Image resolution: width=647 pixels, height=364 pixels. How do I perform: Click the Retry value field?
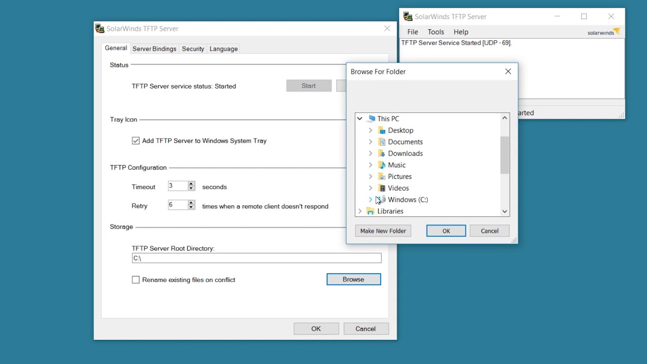(178, 206)
